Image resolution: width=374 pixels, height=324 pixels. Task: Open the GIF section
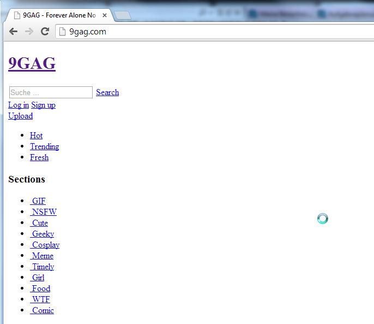coord(38,201)
